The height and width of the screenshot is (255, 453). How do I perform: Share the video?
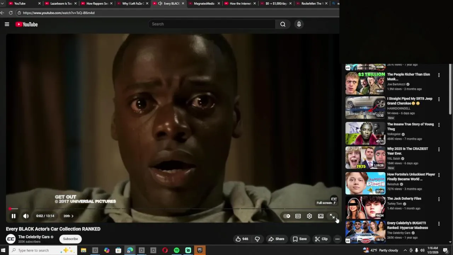(276, 239)
